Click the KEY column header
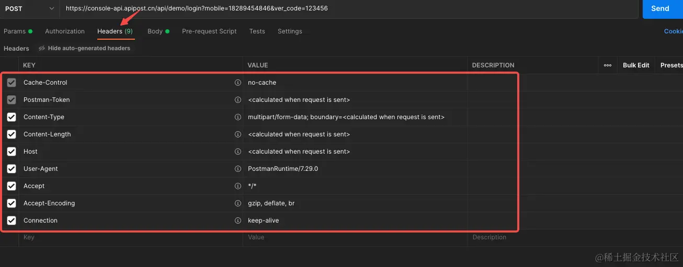683x267 pixels. point(29,65)
